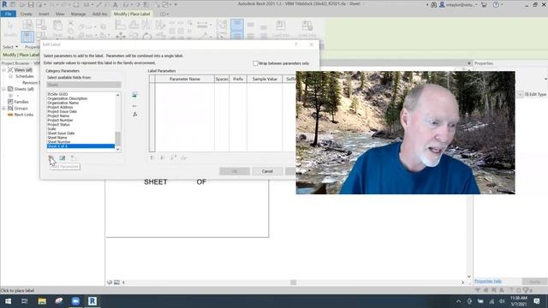Open the Properties help link
This screenshot has width=548, height=308.
488,281
